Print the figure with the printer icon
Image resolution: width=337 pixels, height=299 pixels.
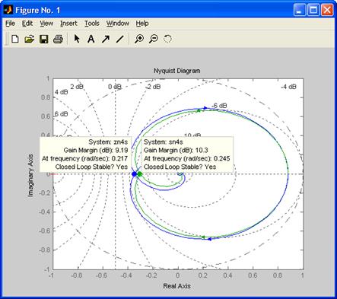(x=58, y=39)
